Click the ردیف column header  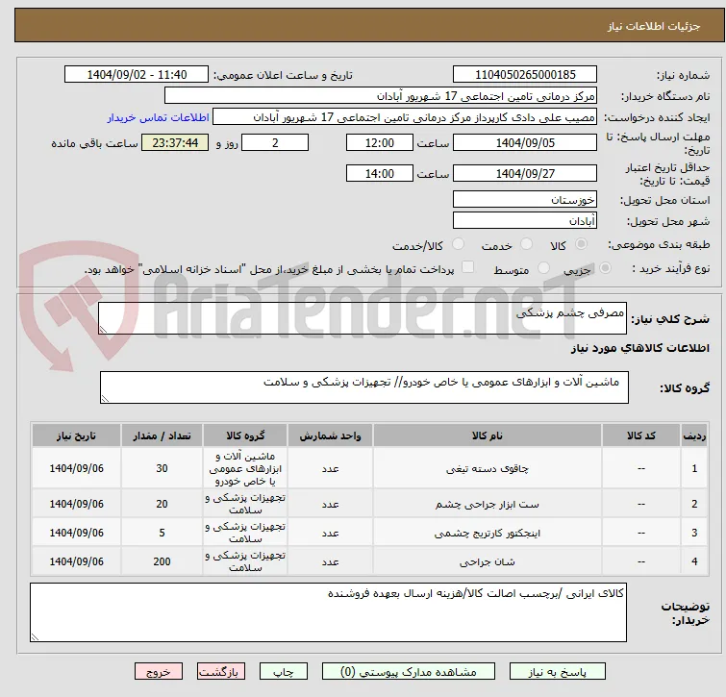694,436
